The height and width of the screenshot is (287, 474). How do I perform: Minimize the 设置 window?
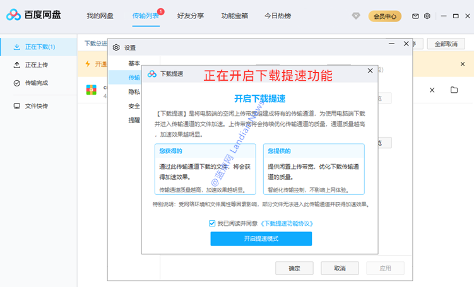pyautogui.click(x=391, y=44)
